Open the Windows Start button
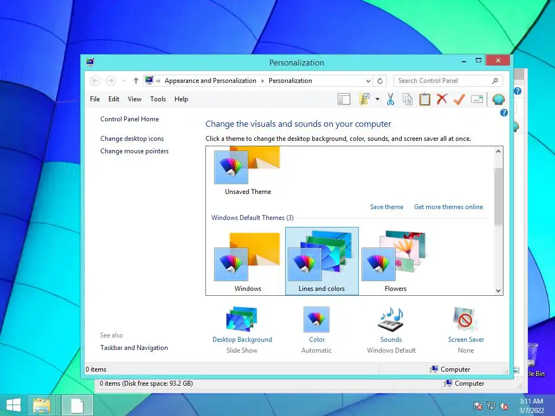 tap(14, 405)
